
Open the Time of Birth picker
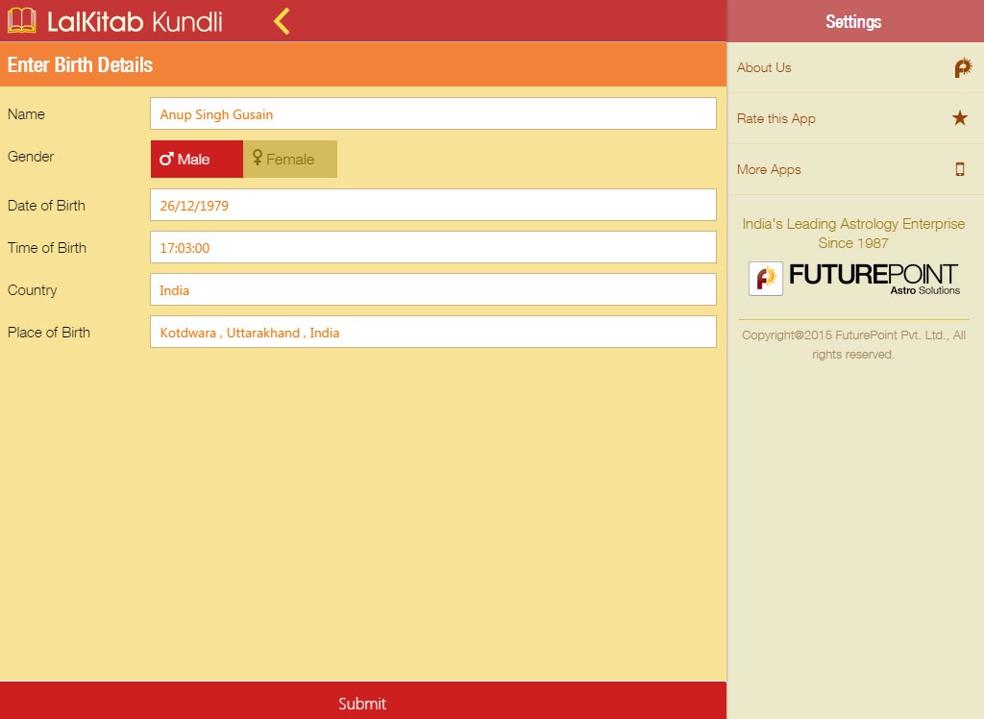coord(432,247)
